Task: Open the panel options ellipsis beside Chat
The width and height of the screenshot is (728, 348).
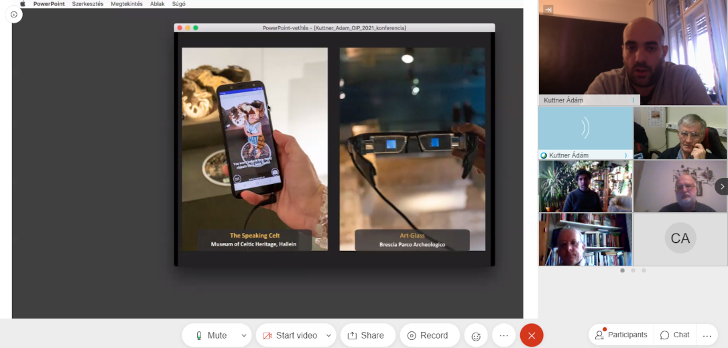Action: coord(707,335)
